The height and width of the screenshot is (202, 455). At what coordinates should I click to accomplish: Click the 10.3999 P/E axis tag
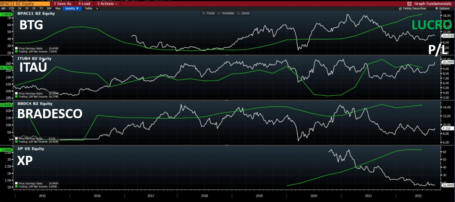pos(447,62)
